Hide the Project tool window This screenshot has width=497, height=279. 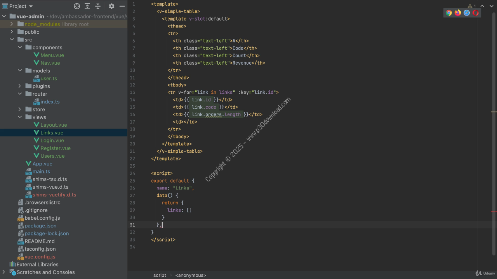tap(122, 6)
